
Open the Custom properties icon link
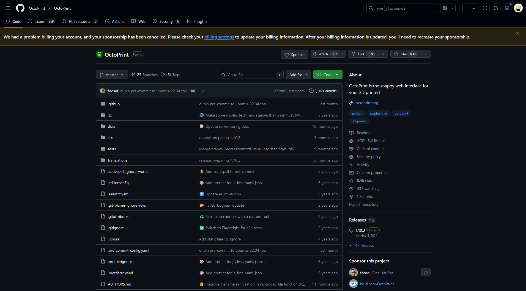[351, 173]
